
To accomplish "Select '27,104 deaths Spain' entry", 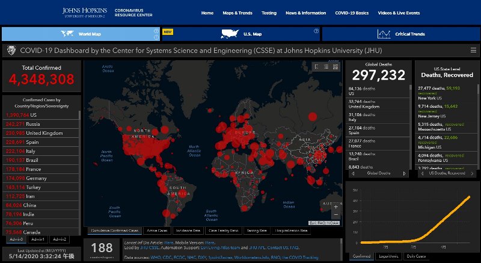I will [x=378, y=130].
